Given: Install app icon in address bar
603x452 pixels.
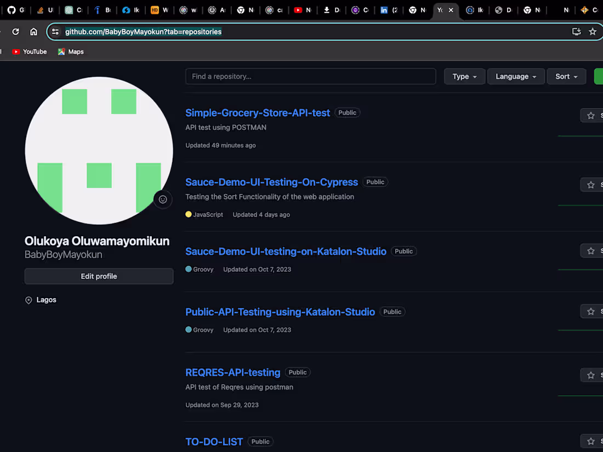Looking at the screenshot, I should point(576,32).
